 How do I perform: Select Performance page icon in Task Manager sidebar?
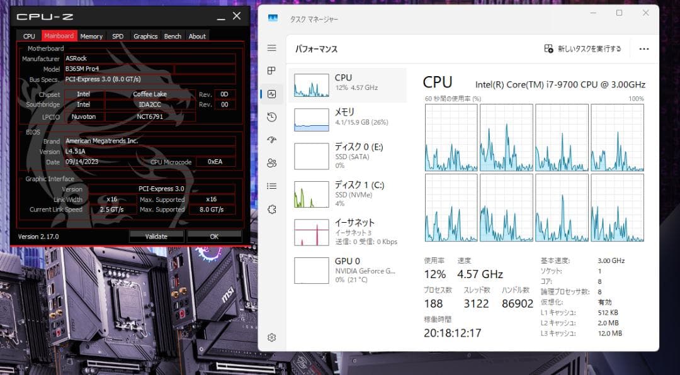[272, 94]
